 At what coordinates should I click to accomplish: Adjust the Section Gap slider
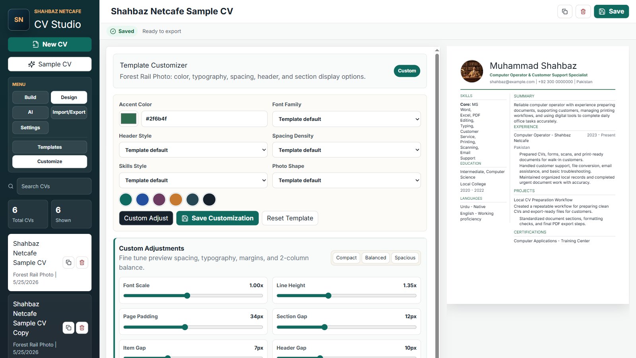(346, 327)
